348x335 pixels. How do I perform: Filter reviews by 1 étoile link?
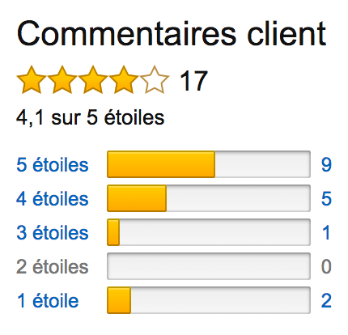48,300
